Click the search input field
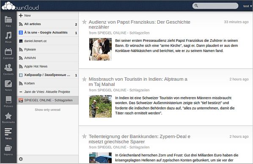This screenshot has height=164, width=253. (215, 5)
